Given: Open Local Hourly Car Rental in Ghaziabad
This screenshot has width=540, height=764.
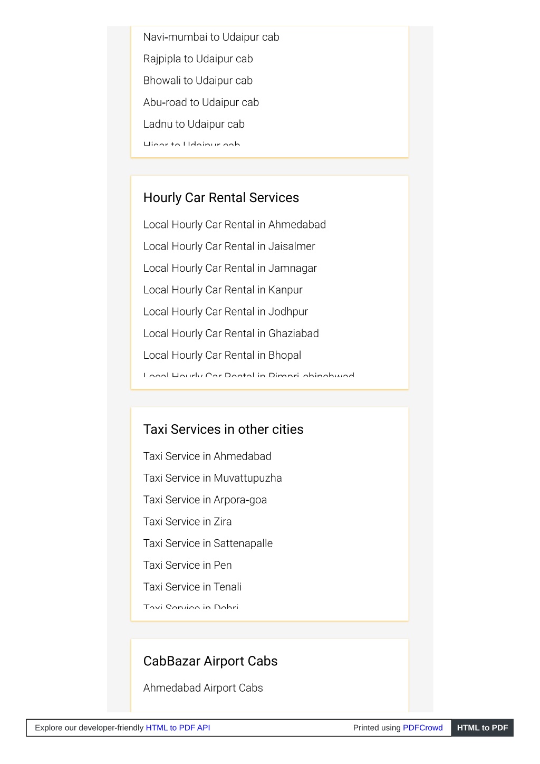Looking at the screenshot, I should point(231,333).
